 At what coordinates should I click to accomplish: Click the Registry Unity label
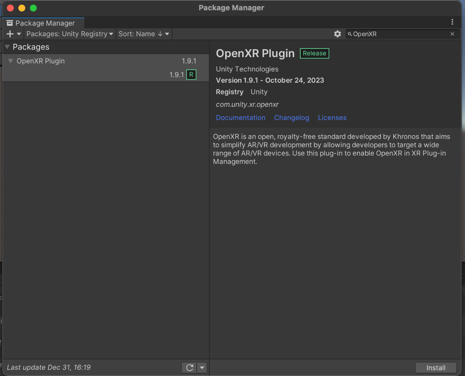(241, 92)
